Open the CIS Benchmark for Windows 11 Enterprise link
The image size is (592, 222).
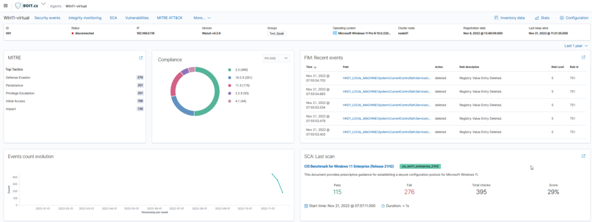pos(349,166)
